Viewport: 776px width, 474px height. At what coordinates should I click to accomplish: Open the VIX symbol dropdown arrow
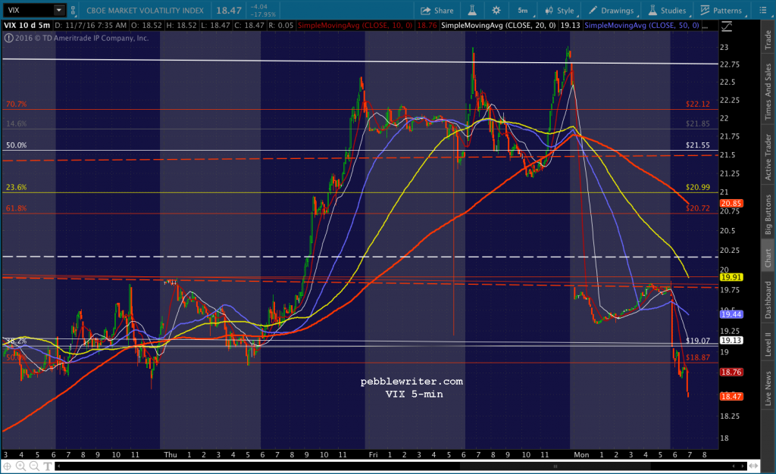59,10
